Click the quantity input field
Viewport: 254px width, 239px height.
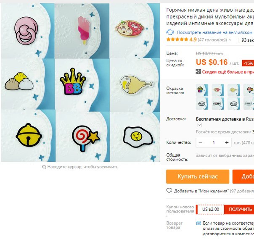214,142
